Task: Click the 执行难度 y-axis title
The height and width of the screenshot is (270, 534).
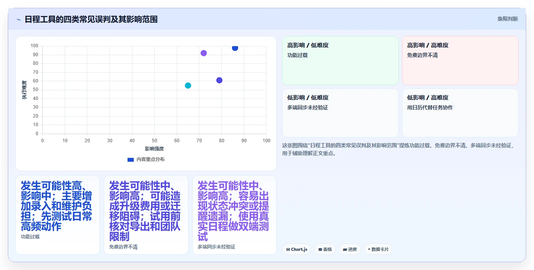Action: 24,90
